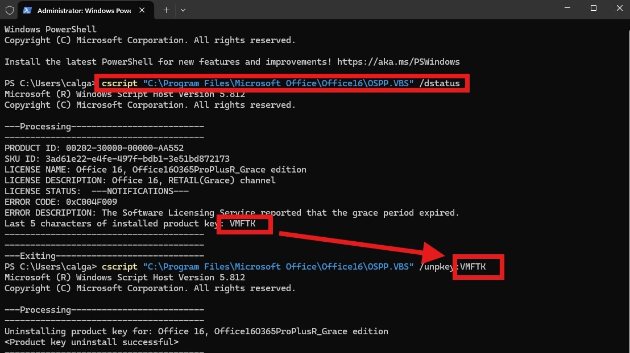This screenshot has width=630, height=353.
Task: Click 'Product key uninstall successful' message
Action: (x=91, y=342)
